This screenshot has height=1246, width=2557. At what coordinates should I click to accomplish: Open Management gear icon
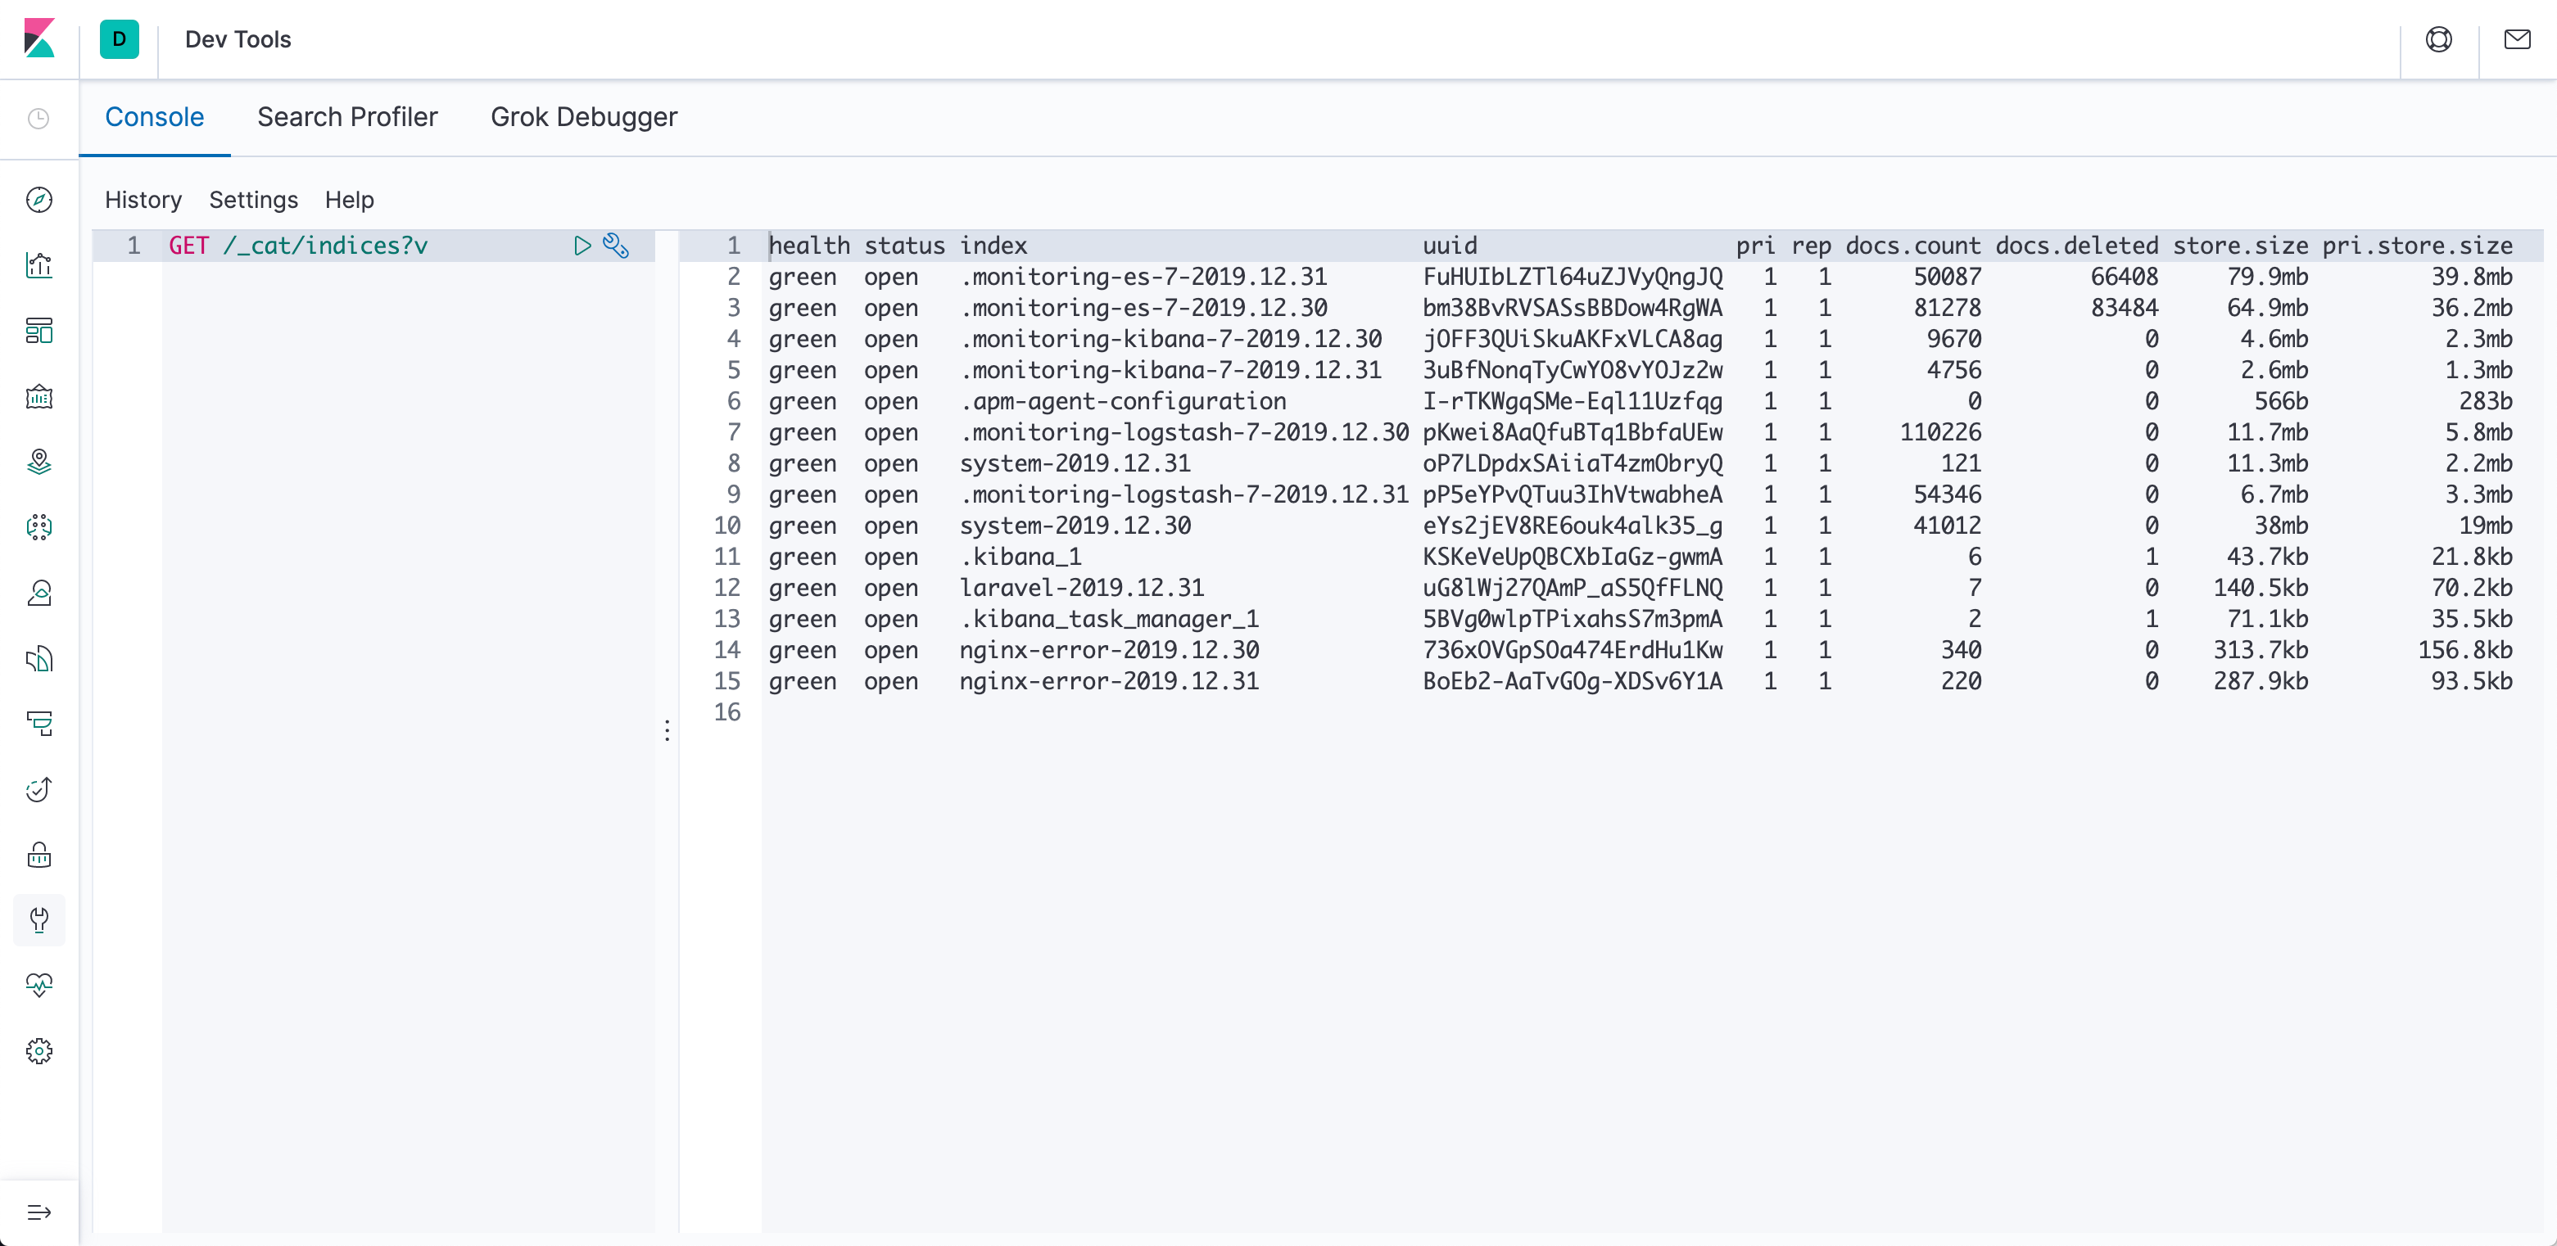38,1050
